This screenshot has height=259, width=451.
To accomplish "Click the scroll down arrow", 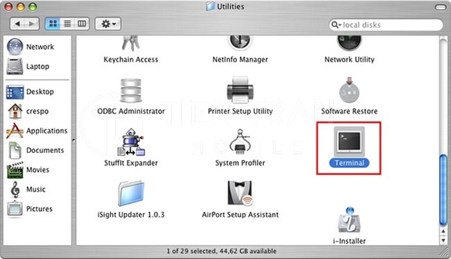I will tap(443, 240).
